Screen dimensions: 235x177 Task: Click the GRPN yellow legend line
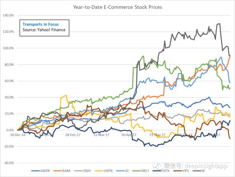99,171
